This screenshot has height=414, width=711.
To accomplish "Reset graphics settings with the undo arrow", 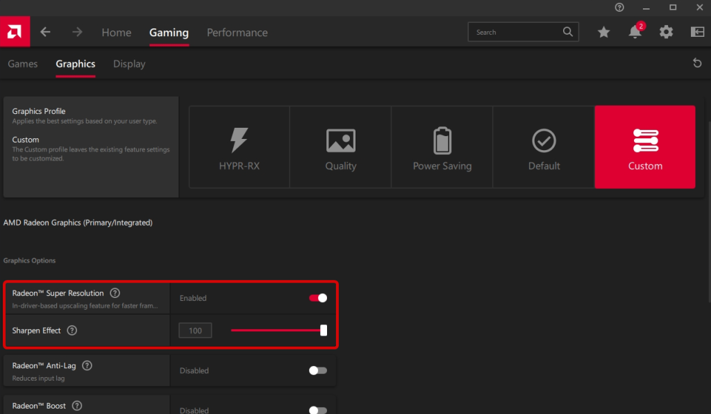I will coord(697,63).
